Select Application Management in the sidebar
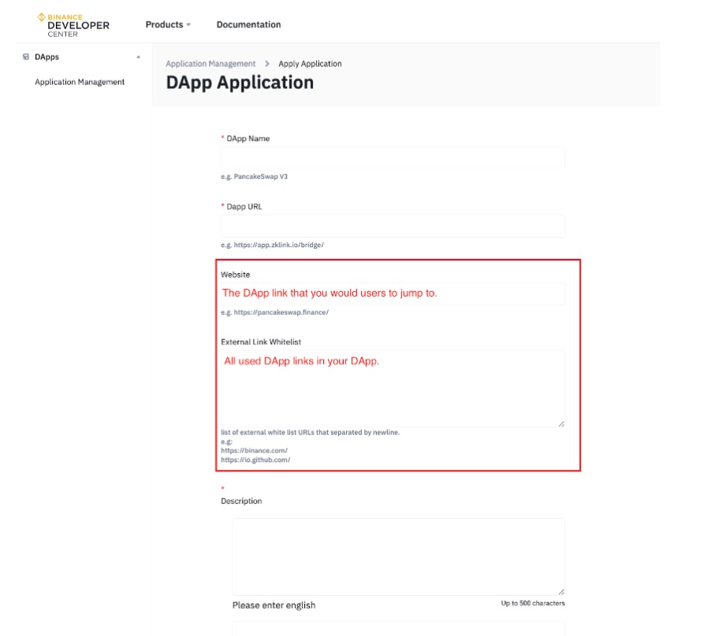This screenshot has height=636, width=711. (79, 81)
